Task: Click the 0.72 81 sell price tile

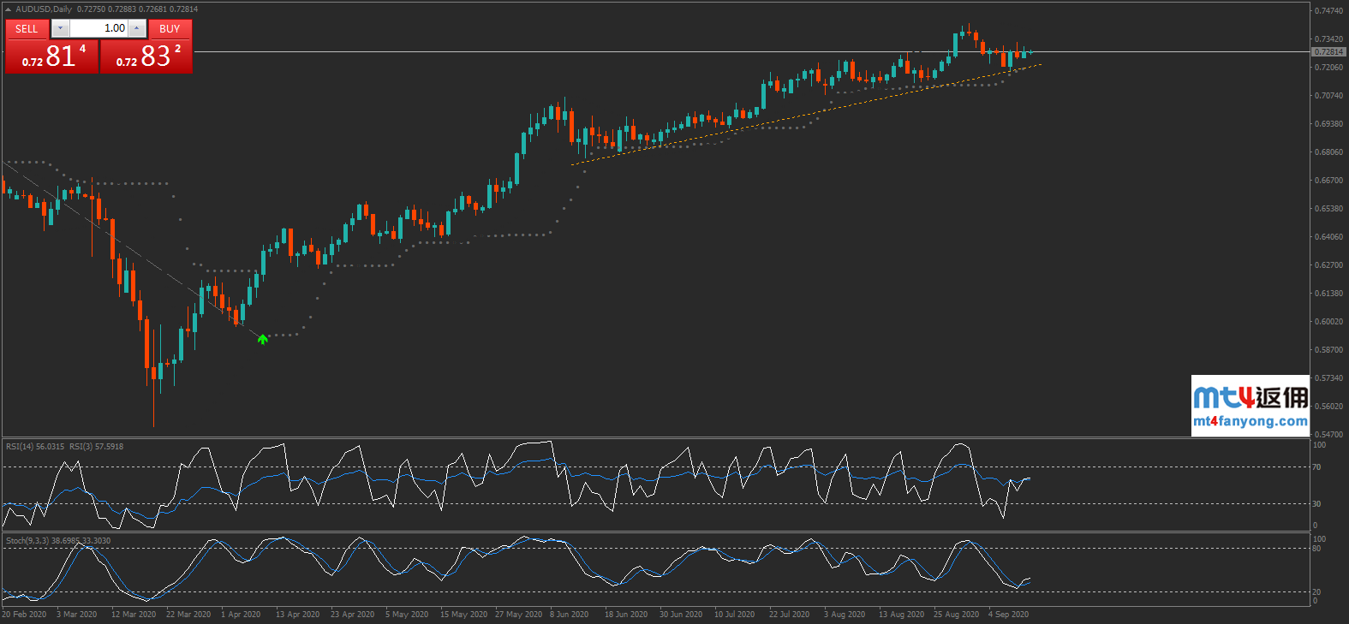Action: click(51, 56)
